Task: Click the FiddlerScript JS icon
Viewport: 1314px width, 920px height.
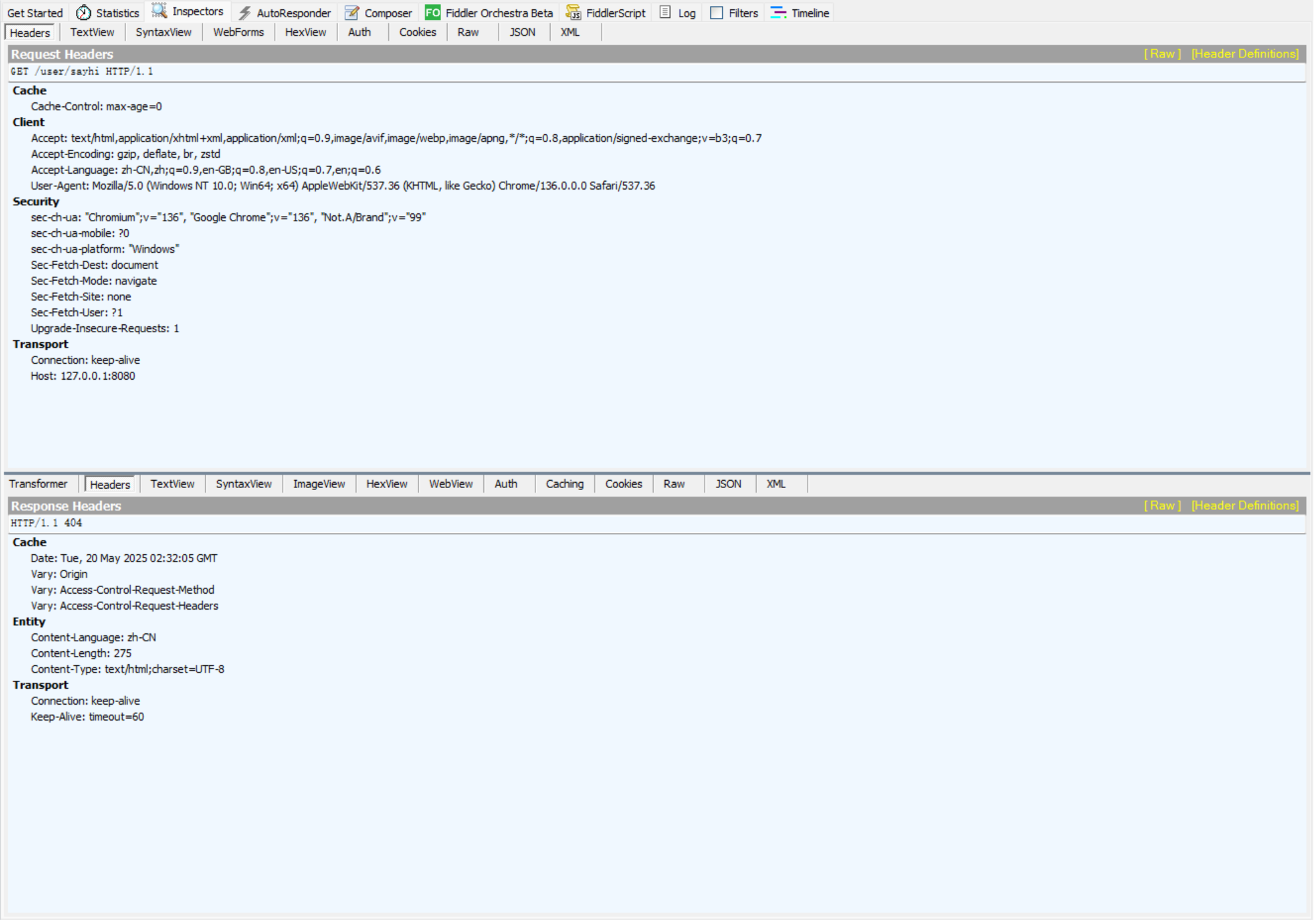Action: pos(573,13)
